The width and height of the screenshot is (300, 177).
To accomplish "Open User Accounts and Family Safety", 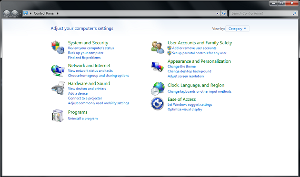I will pyautogui.click(x=200, y=43).
